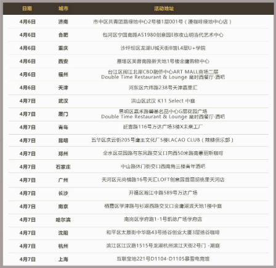Select the 济南 city cell

63,22
